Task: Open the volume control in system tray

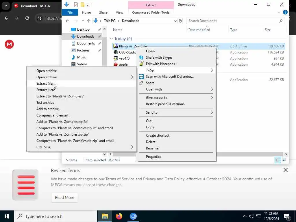Action: pos(251,216)
